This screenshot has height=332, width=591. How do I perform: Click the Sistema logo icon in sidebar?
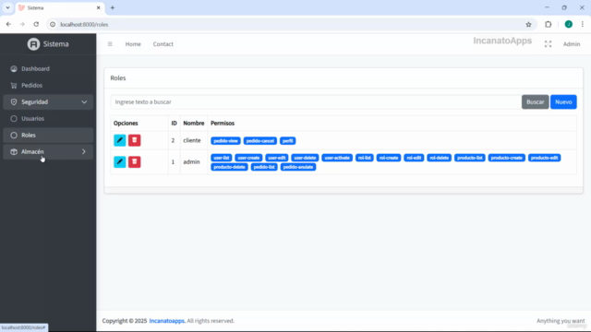click(33, 44)
